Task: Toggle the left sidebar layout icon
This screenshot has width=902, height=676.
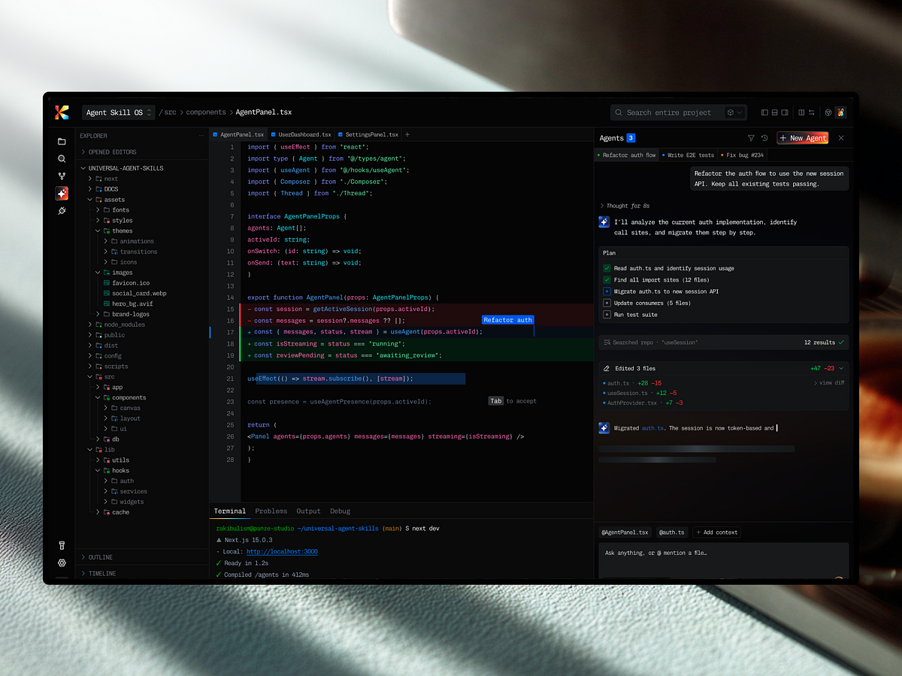Action: (x=764, y=113)
